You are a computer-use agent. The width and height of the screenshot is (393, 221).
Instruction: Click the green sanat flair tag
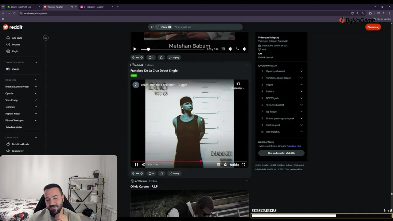click(x=134, y=76)
